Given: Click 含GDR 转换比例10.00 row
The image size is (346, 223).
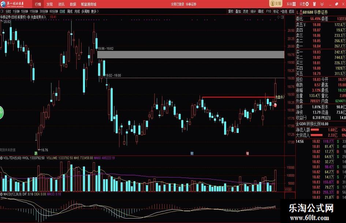Looking at the screenshot, I should click(312, 124).
